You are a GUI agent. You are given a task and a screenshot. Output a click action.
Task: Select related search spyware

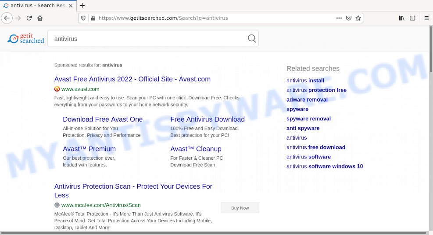tap(297, 109)
